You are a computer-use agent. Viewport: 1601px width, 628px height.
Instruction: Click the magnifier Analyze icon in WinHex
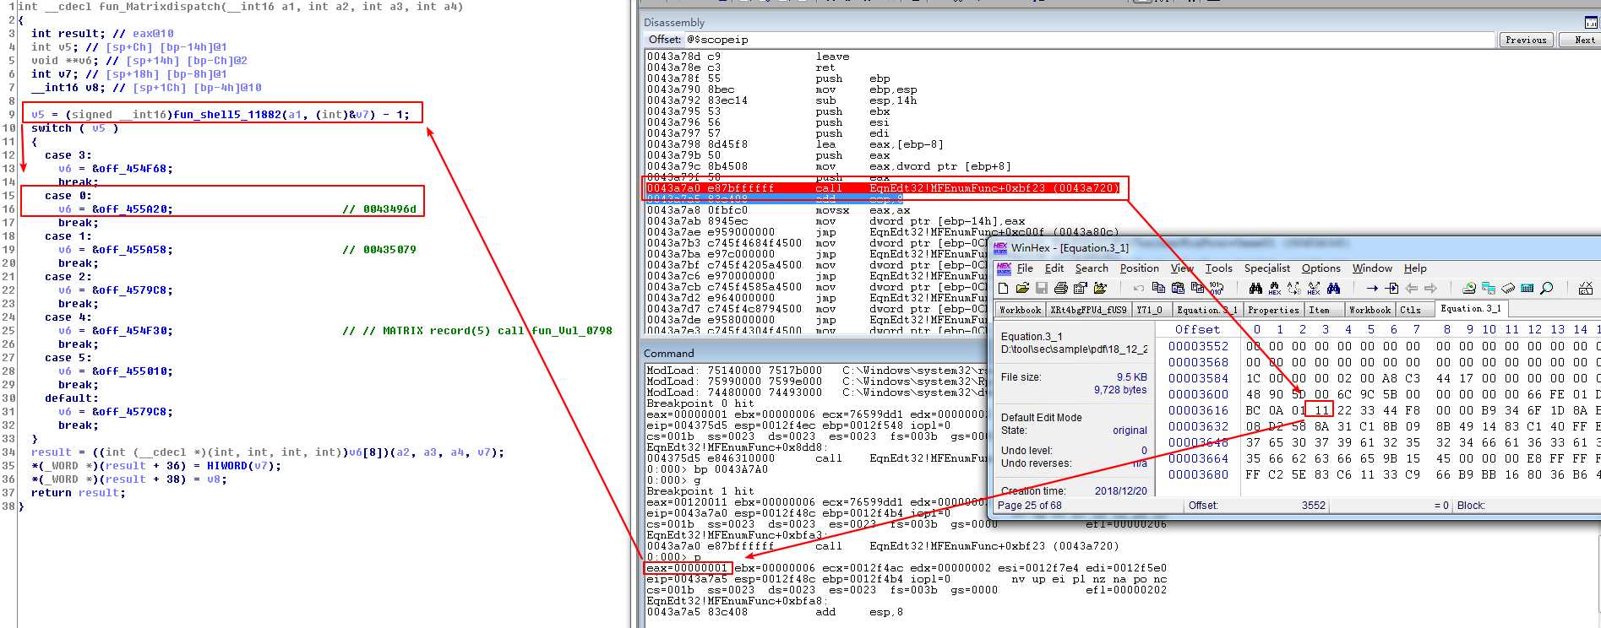coord(1546,289)
